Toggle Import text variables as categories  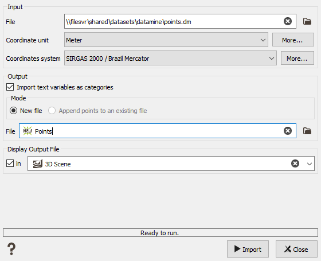pos(10,87)
